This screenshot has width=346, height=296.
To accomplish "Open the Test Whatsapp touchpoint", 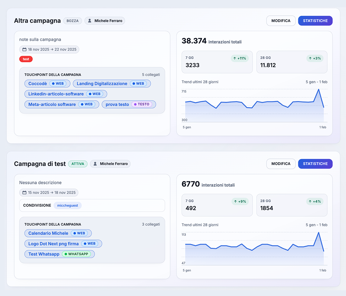I will click(x=44, y=254).
